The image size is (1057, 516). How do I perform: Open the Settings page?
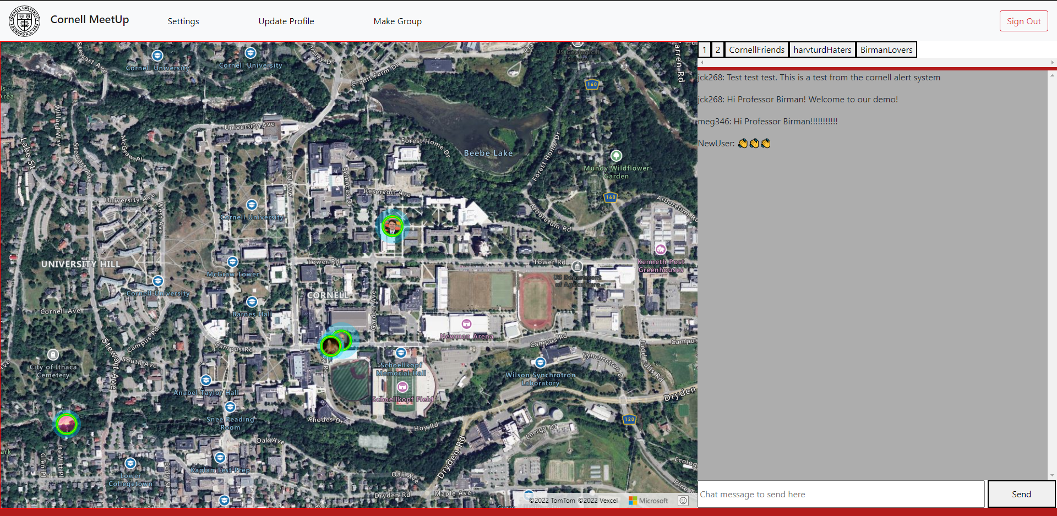click(183, 21)
